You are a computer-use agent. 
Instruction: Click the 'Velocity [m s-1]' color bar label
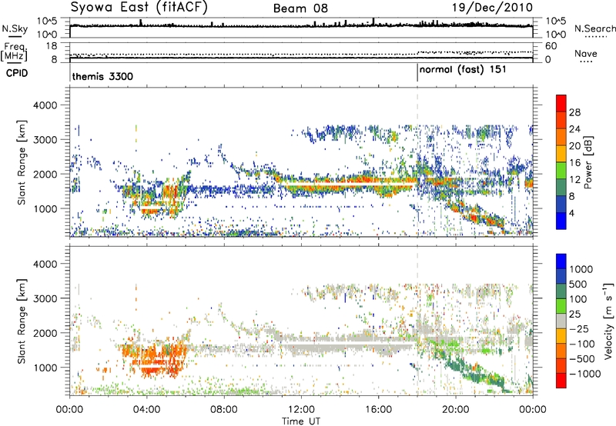coord(608,321)
